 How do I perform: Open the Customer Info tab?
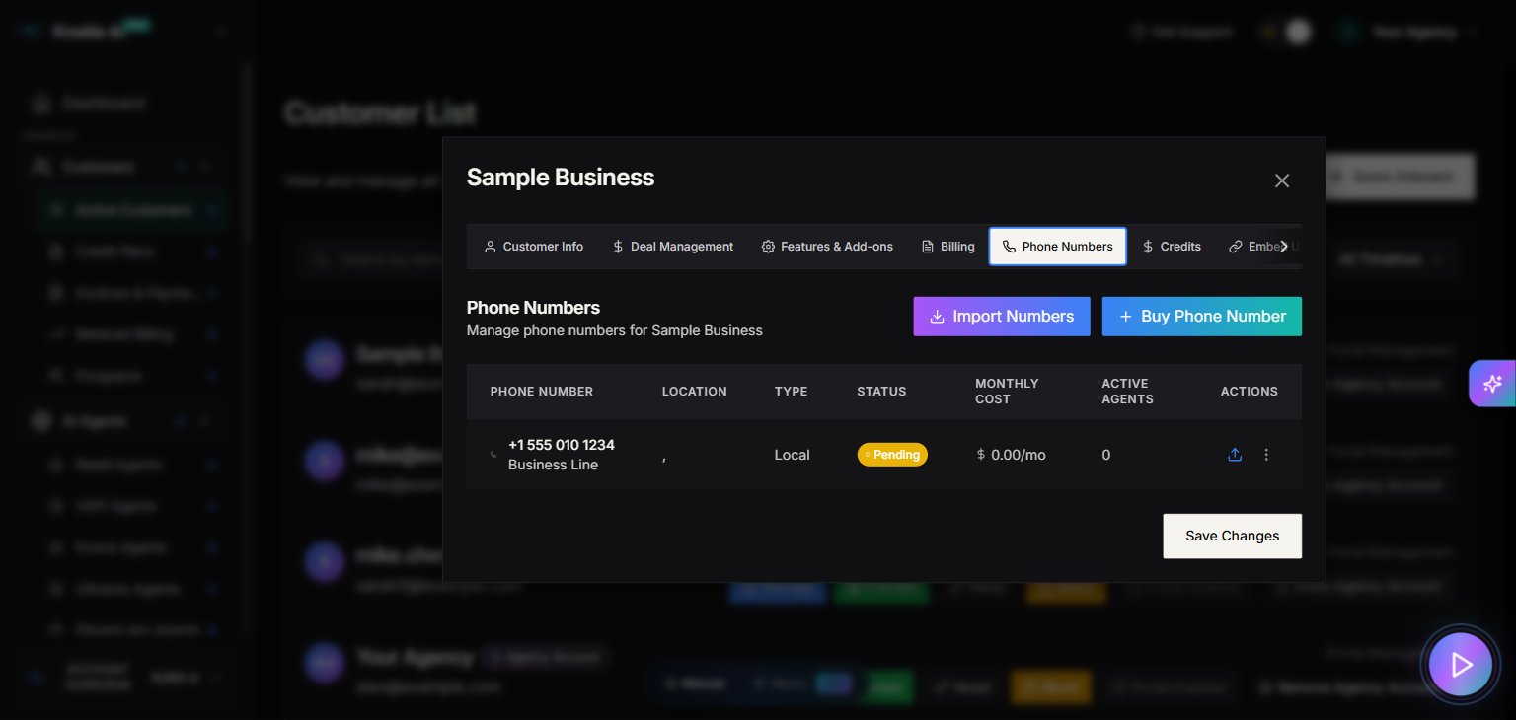click(533, 247)
